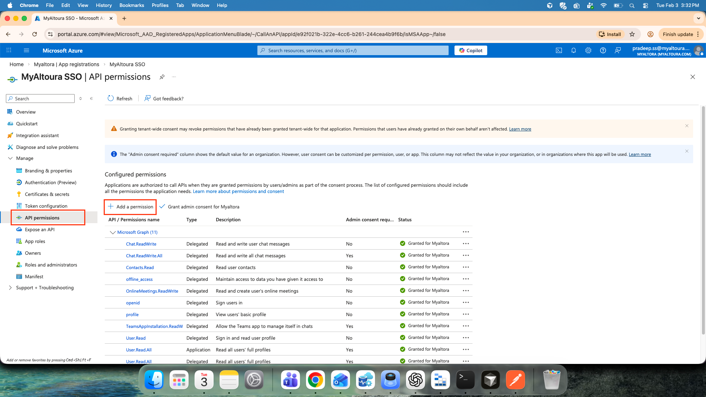Click Got feedback? button
706x397 pixels.
pyautogui.click(x=164, y=99)
